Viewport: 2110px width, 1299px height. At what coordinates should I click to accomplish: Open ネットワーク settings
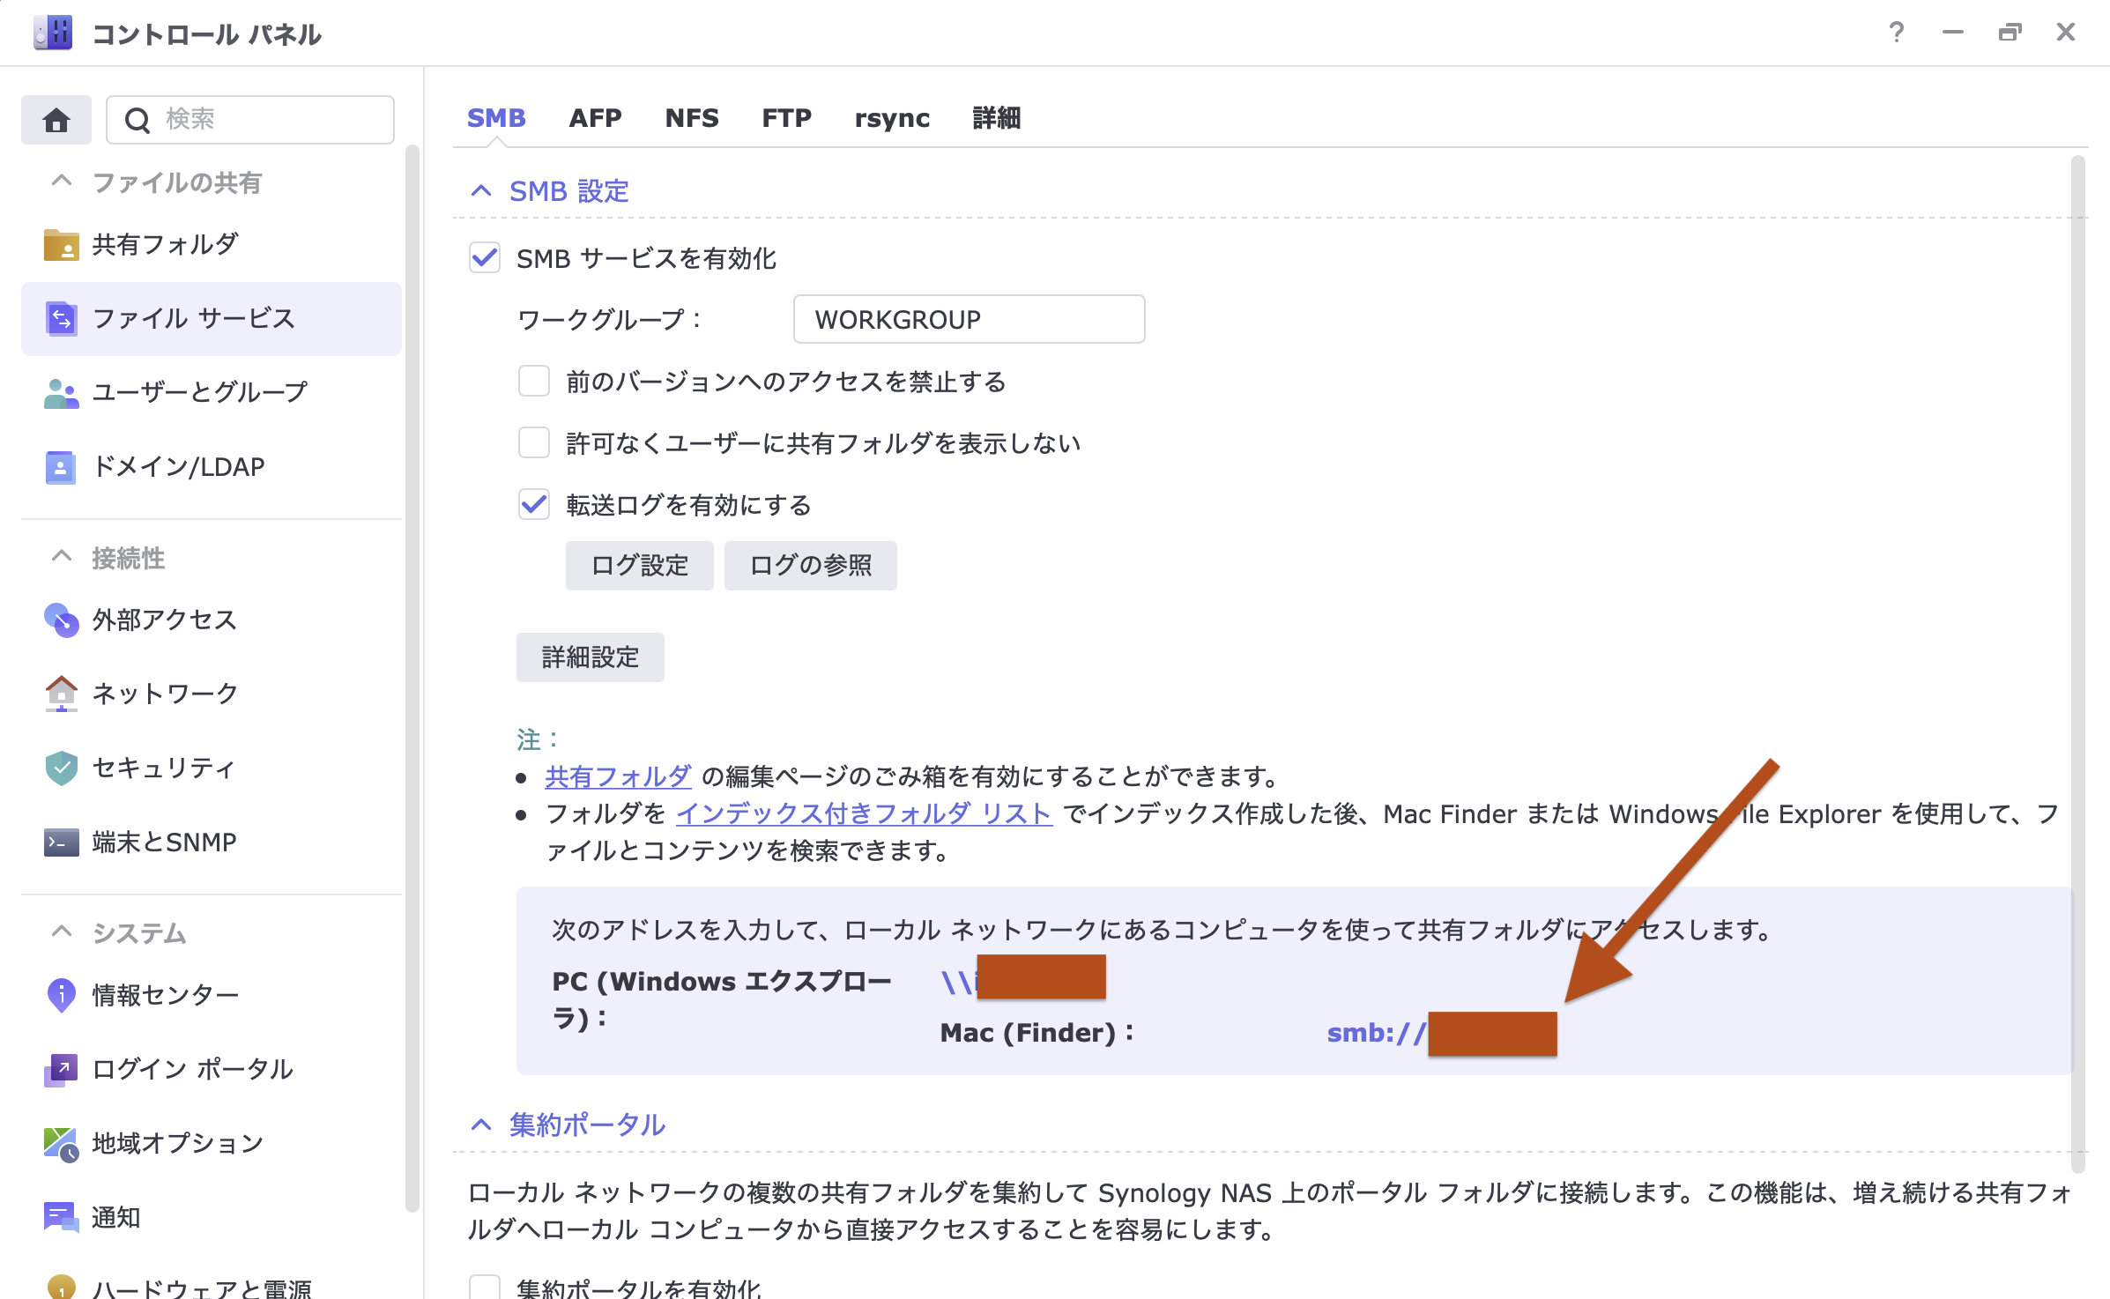[165, 694]
